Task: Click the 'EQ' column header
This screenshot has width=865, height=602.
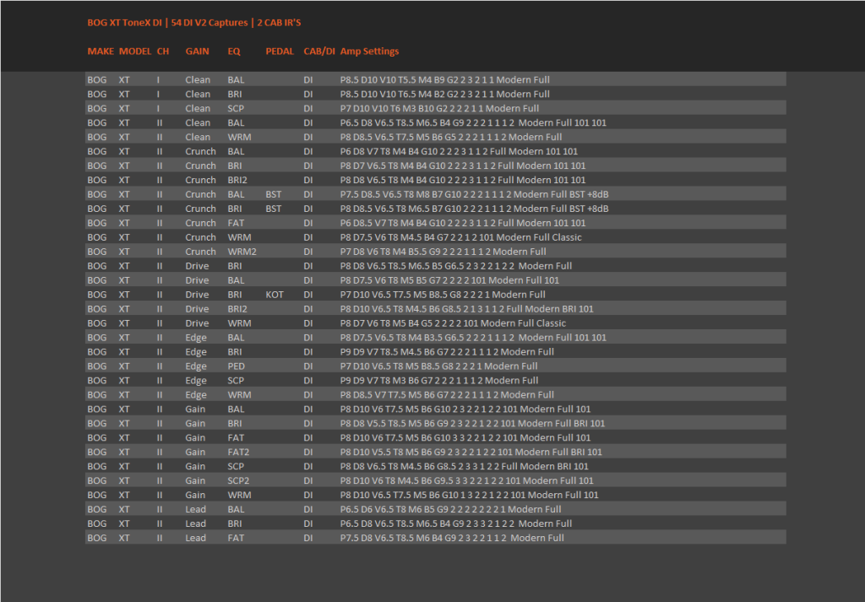Action: (x=234, y=52)
